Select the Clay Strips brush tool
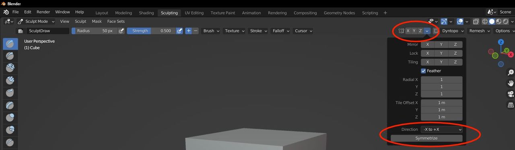Image resolution: width=515 pixels, height=150 pixels. coord(10,81)
